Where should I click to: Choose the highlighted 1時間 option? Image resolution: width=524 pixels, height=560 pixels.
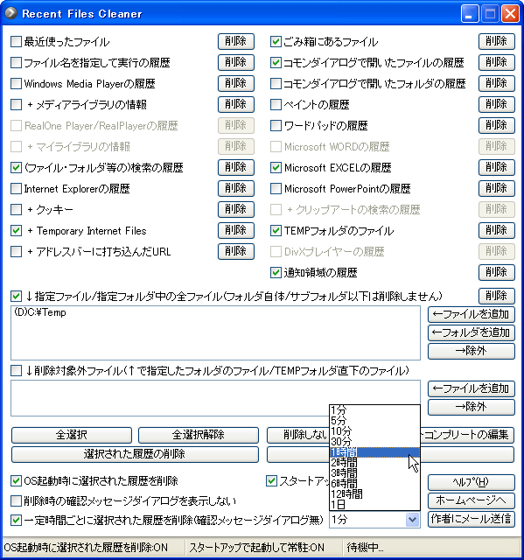[374, 452]
